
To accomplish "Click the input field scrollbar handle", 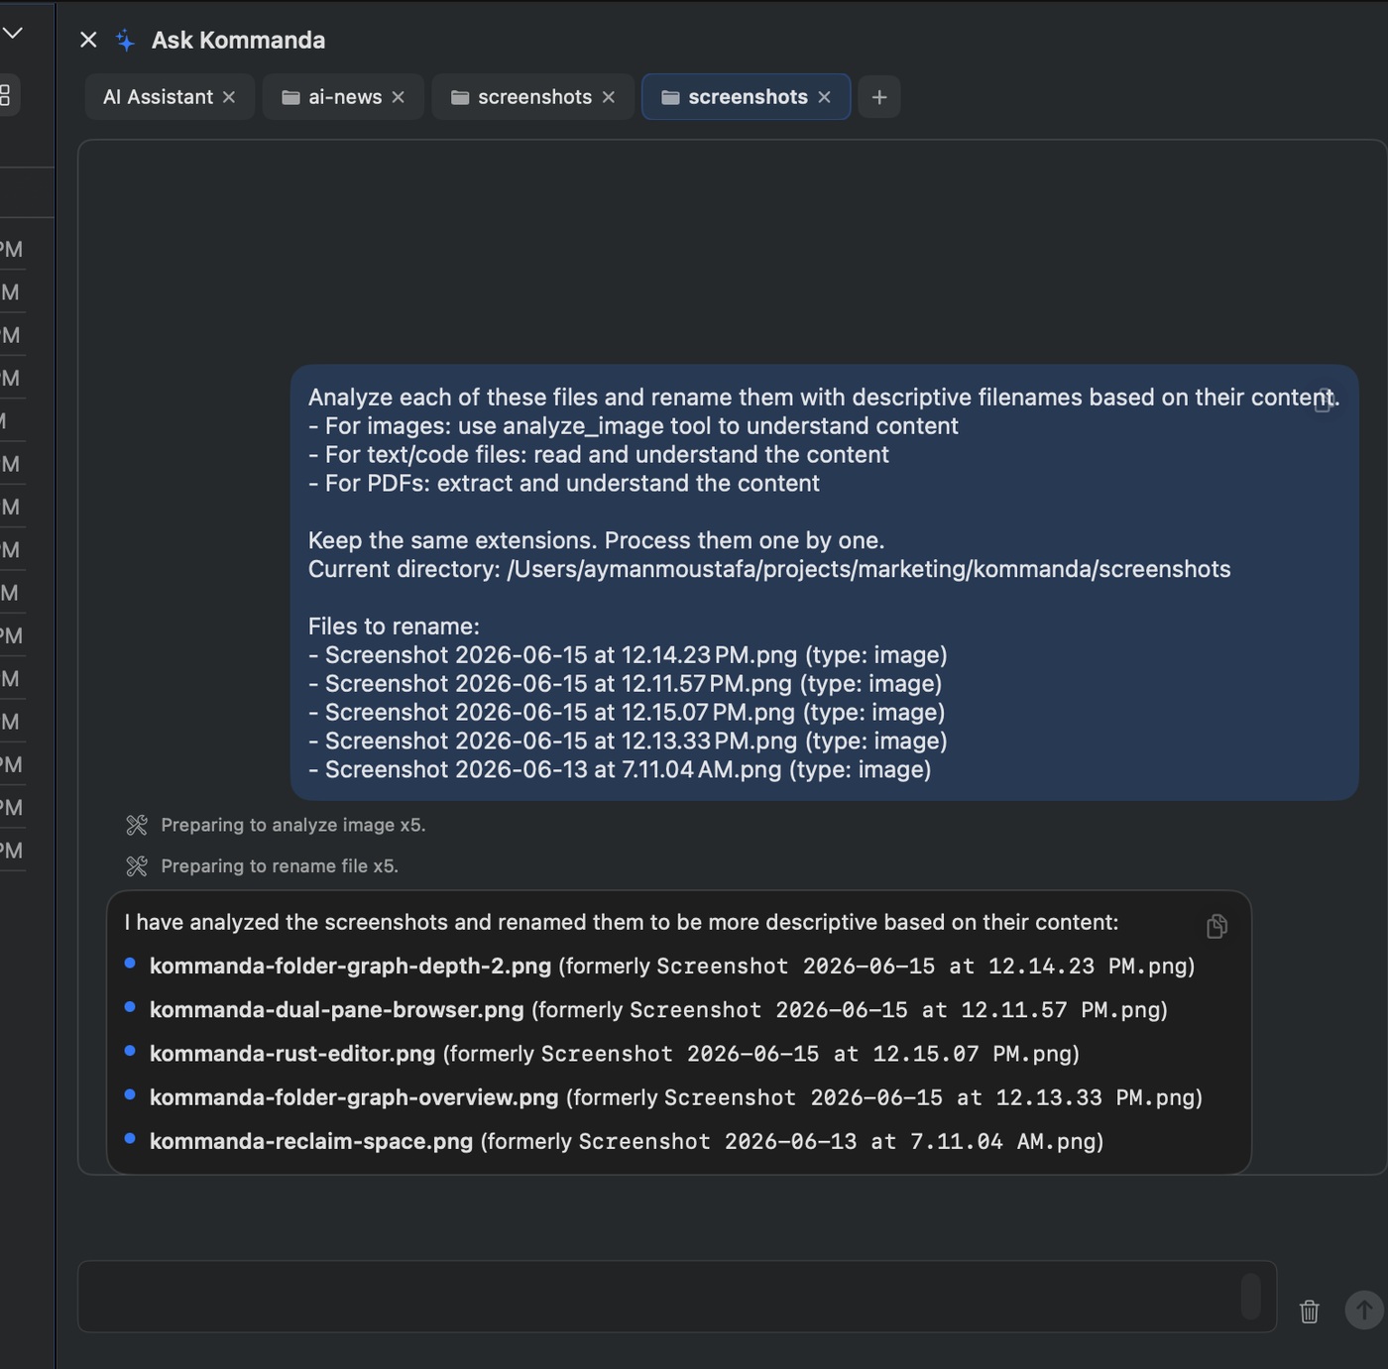I will [x=1251, y=1297].
